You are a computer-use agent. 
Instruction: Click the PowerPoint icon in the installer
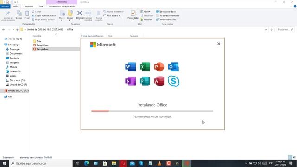[x=159, y=67]
